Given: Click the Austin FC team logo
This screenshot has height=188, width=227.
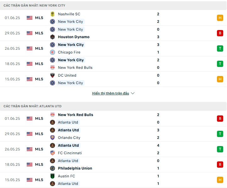Looking at the screenshot, I should coord(53,176).
